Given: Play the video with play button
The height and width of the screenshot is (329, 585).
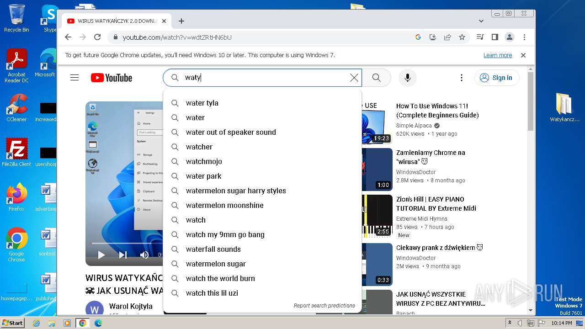Looking at the screenshot, I should pyautogui.click(x=101, y=255).
